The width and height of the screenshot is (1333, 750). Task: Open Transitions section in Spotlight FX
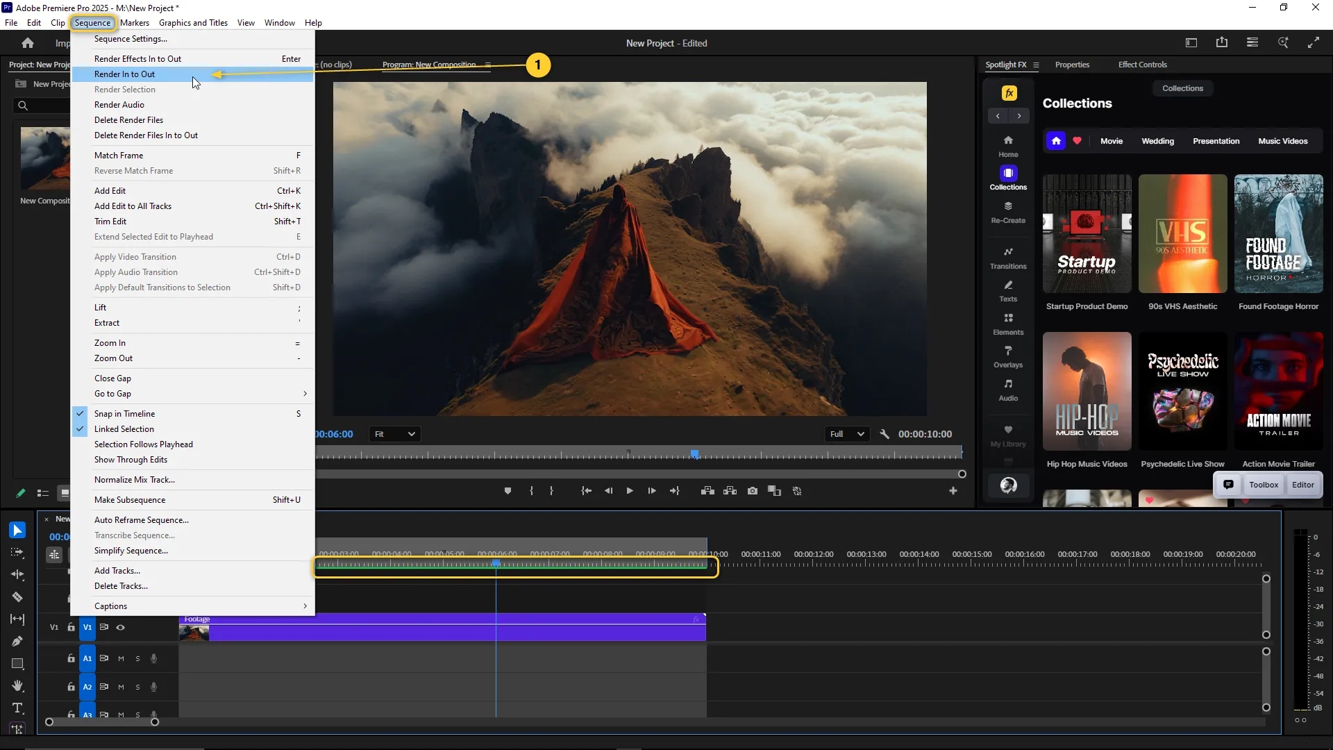[1008, 258]
